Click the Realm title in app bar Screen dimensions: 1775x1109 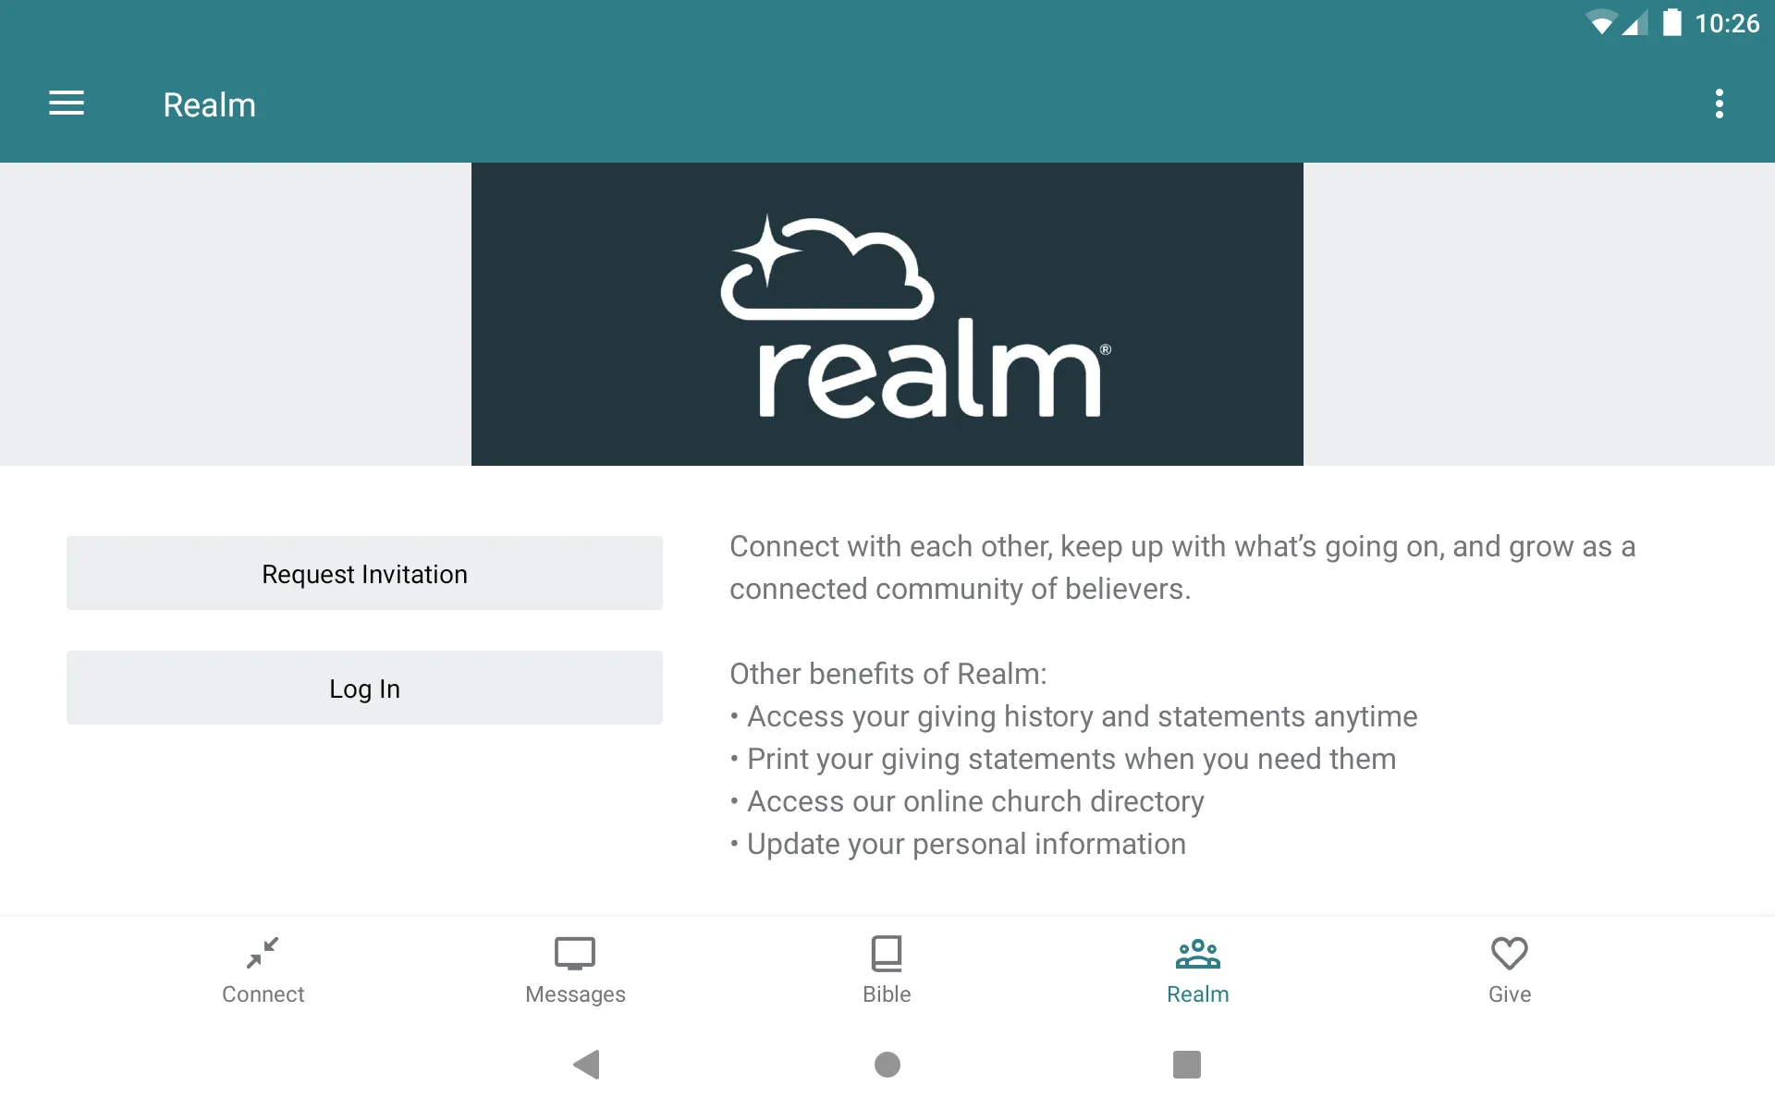[x=210, y=104]
